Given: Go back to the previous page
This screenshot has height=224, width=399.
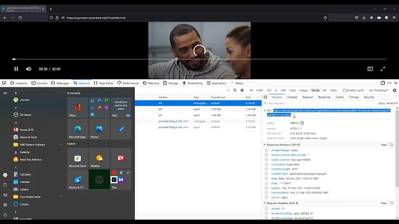Looking at the screenshot, I should click(x=5, y=18).
